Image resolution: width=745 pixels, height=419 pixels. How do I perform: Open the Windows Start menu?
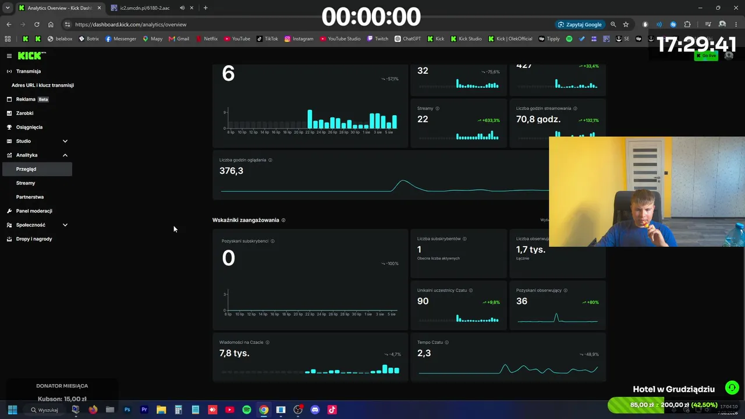[12, 410]
